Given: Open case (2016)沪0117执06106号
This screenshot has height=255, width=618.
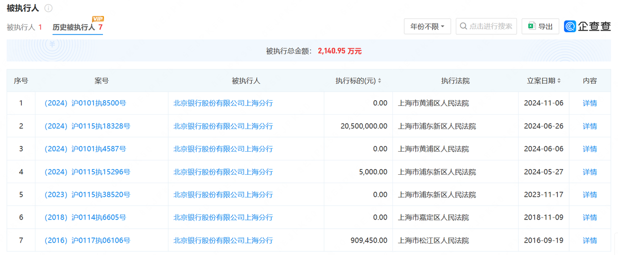Looking at the screenshot, I should tap(87, 240).
